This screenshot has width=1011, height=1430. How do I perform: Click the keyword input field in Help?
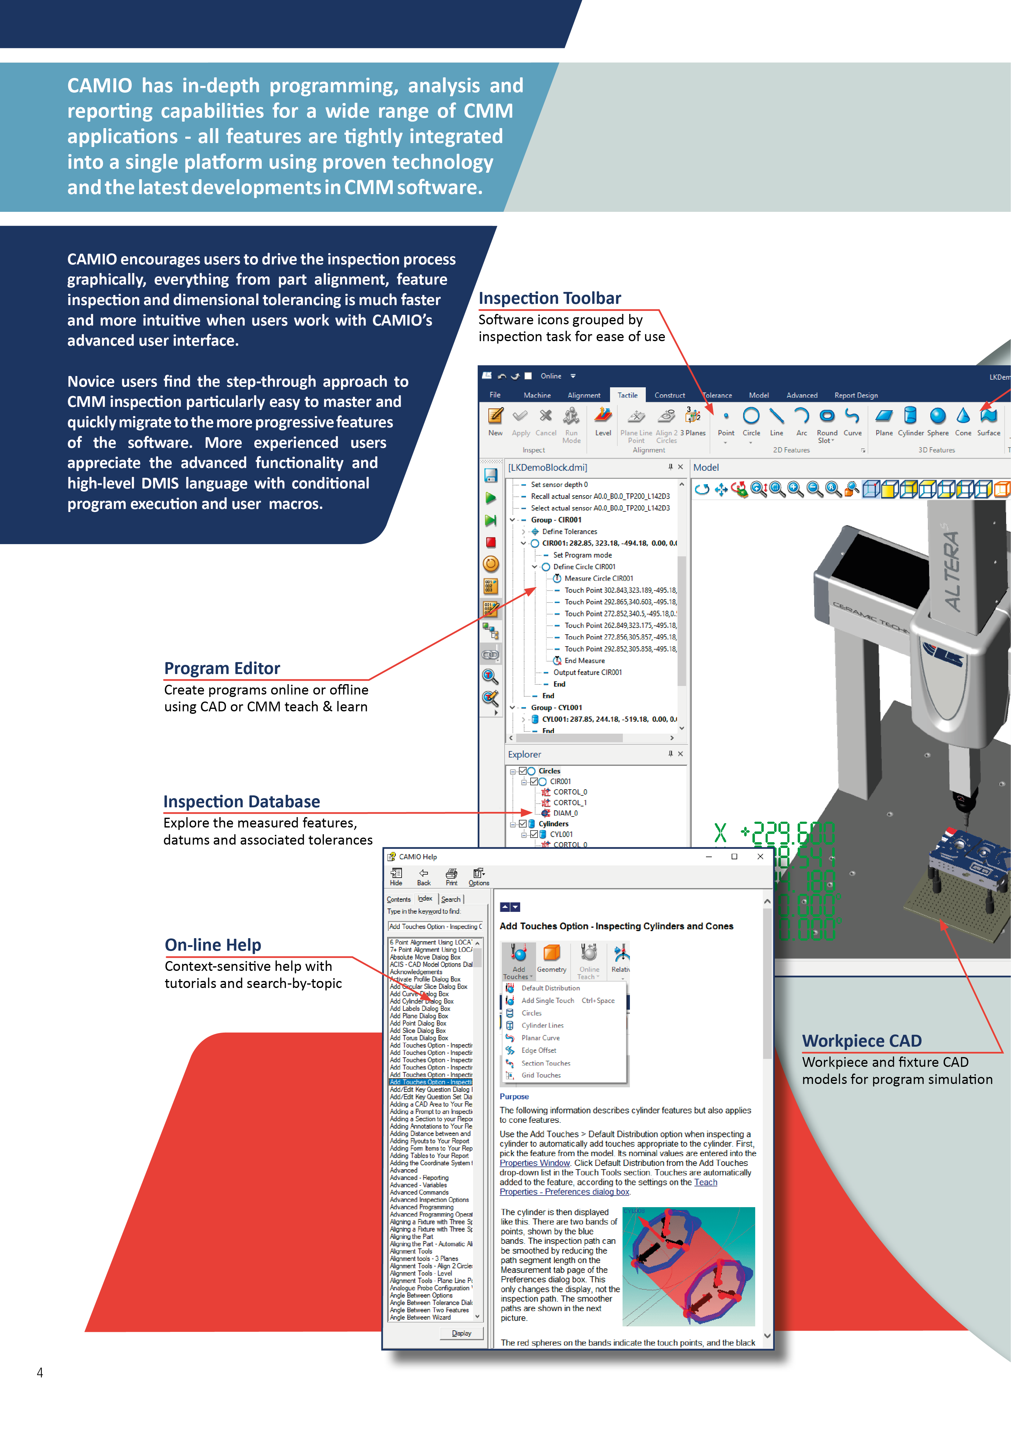click(435, 927)
